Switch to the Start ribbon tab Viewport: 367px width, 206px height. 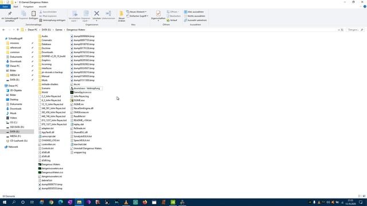click(x=15, y=7)
